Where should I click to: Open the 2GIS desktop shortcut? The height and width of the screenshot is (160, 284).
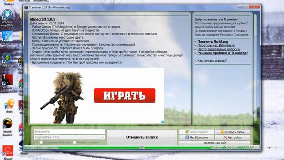point(9,104)
